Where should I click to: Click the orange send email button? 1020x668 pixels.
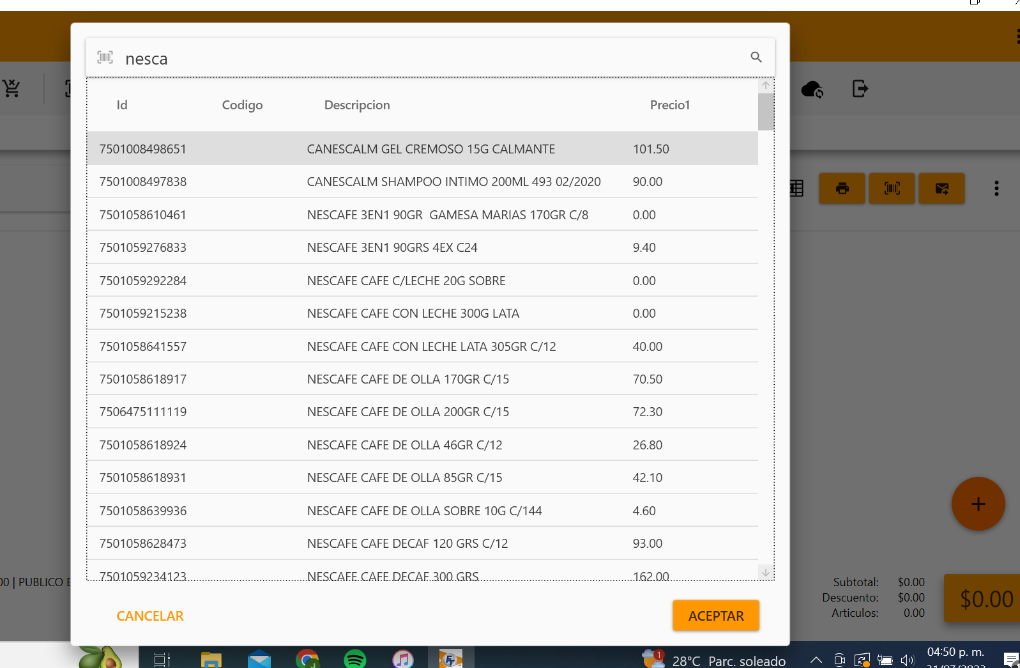coord(942,189)
